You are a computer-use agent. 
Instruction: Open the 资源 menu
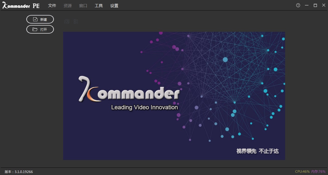68,6
